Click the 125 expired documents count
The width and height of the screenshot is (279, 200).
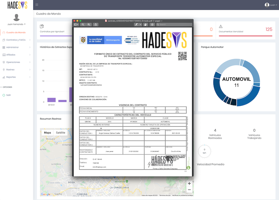[269, 29]
